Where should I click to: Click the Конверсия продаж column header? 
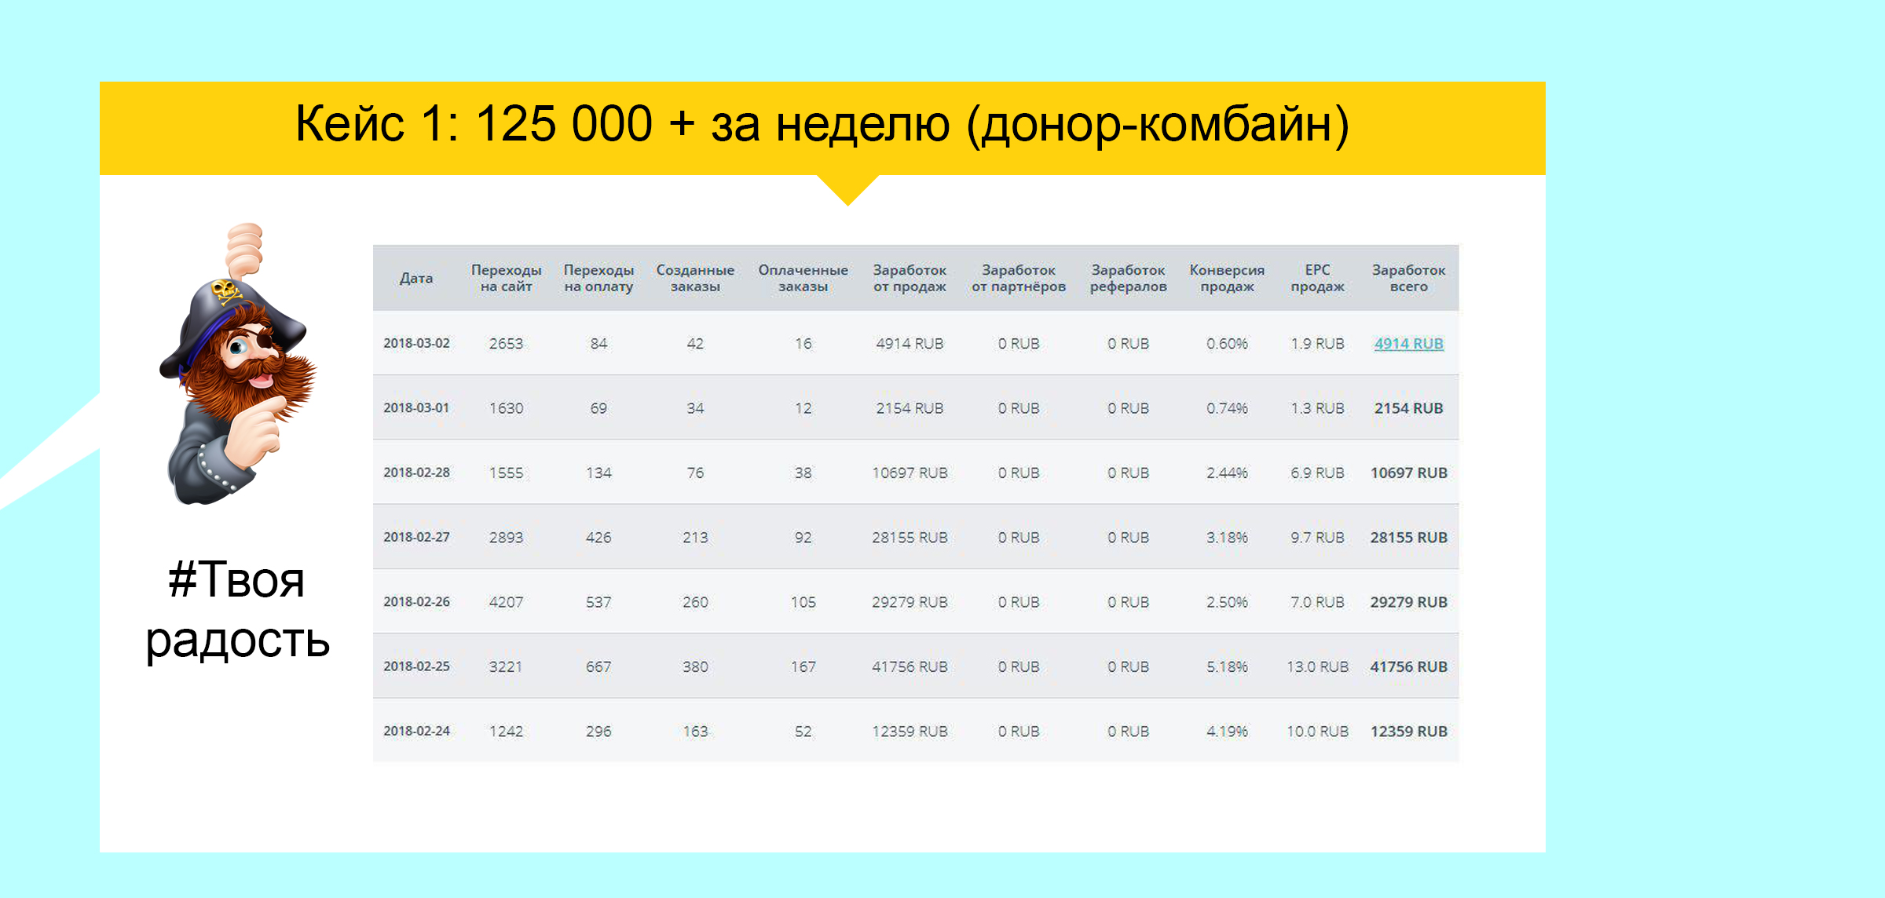[1227, 278]
